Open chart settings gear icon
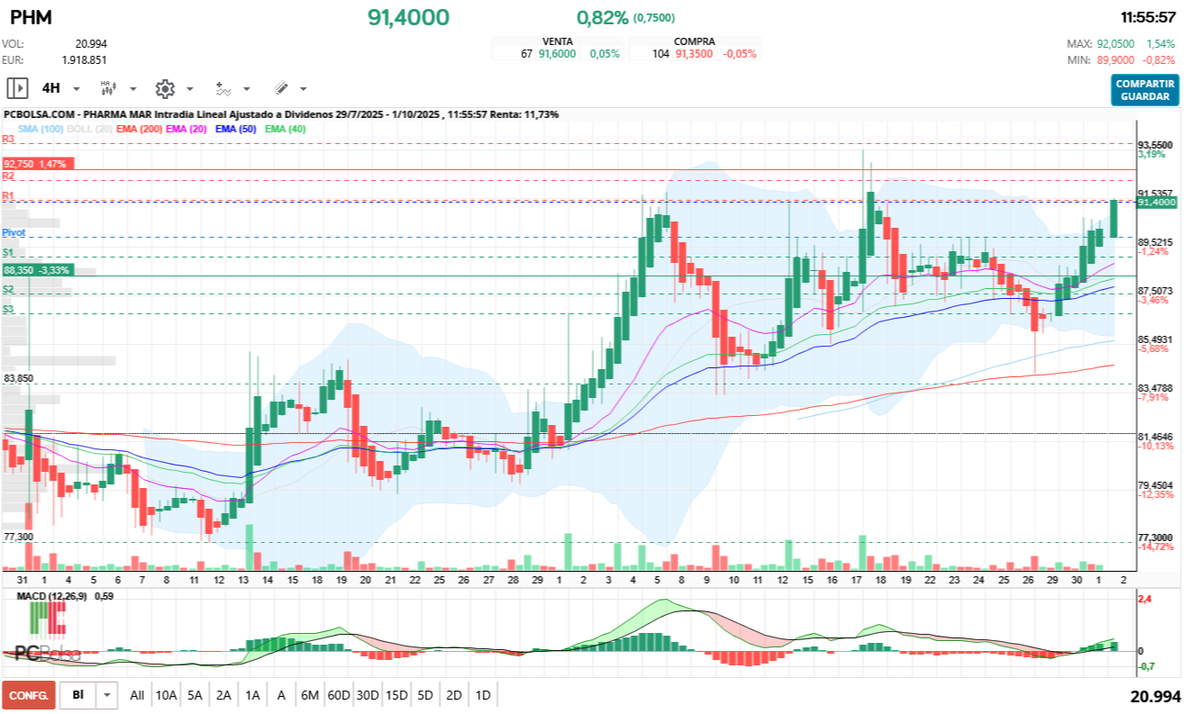The width and height of the screenshot is (1193, 714). pos(164,88)
